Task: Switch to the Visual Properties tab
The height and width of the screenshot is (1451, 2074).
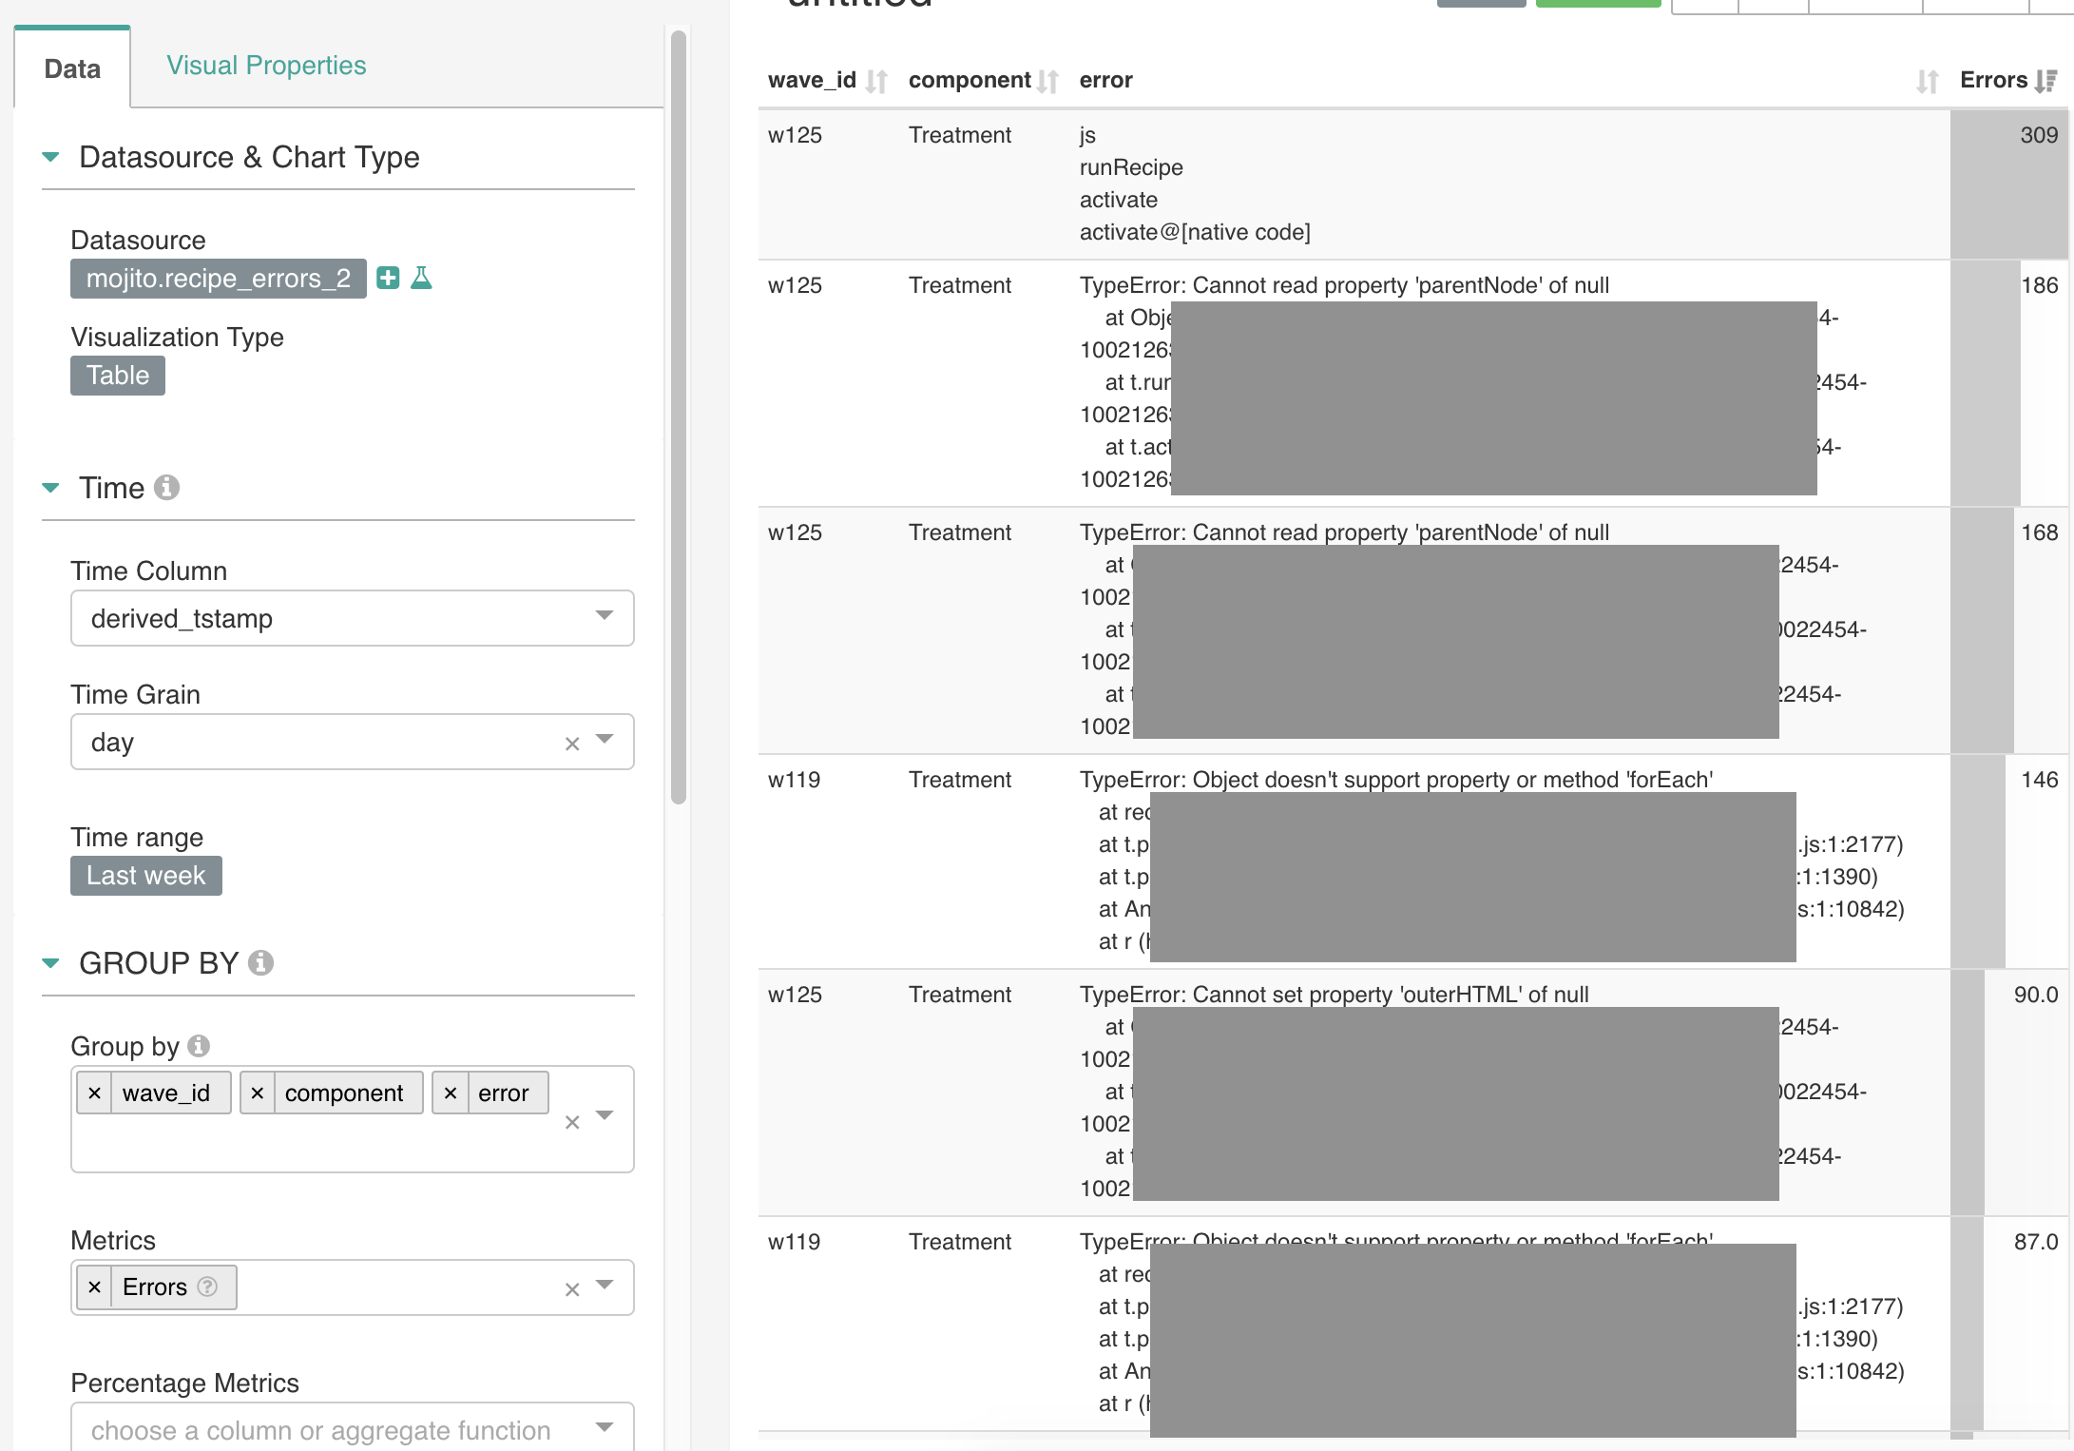Action: click(x=266, y=65)
